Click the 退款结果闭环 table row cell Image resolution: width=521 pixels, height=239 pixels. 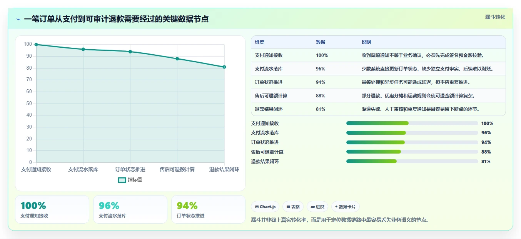(x=269, y=109)
